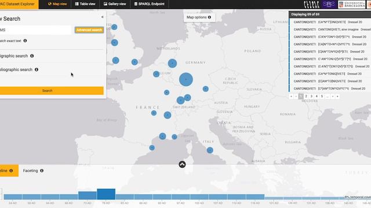Go to next results page arrow
This screenshot has height=208, width=371.
click(x=332, y=96)
